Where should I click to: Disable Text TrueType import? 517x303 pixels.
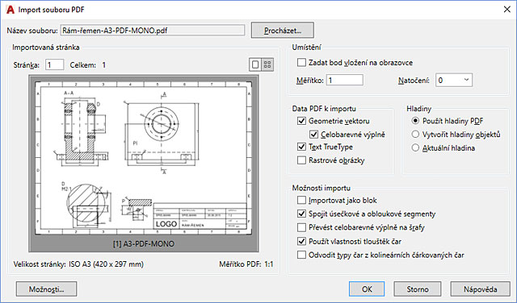coord(301,147)
